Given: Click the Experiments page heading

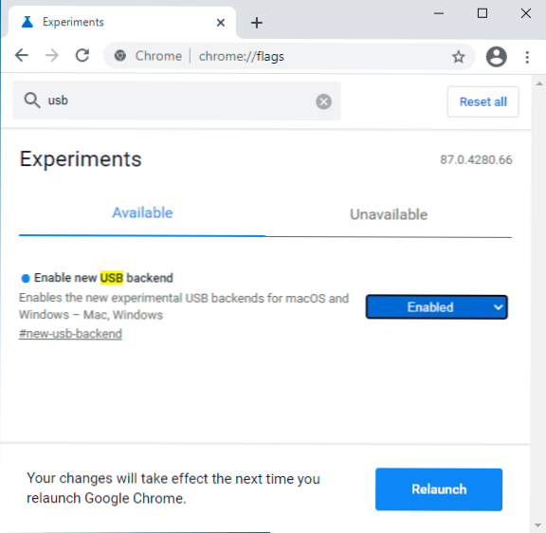Looking at the screenshot, I should pyautogui.click(x=81, y=159).
